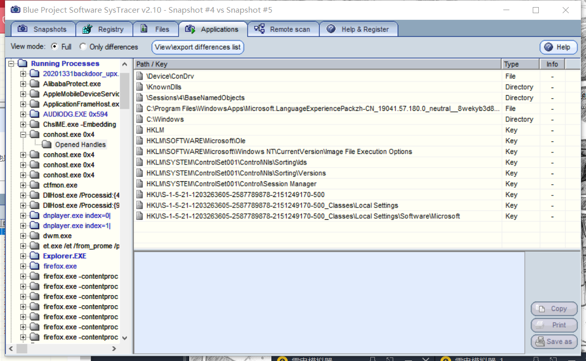Open the Remote scan tab
This screenshot has width=586, height=361.
(283, 29)
